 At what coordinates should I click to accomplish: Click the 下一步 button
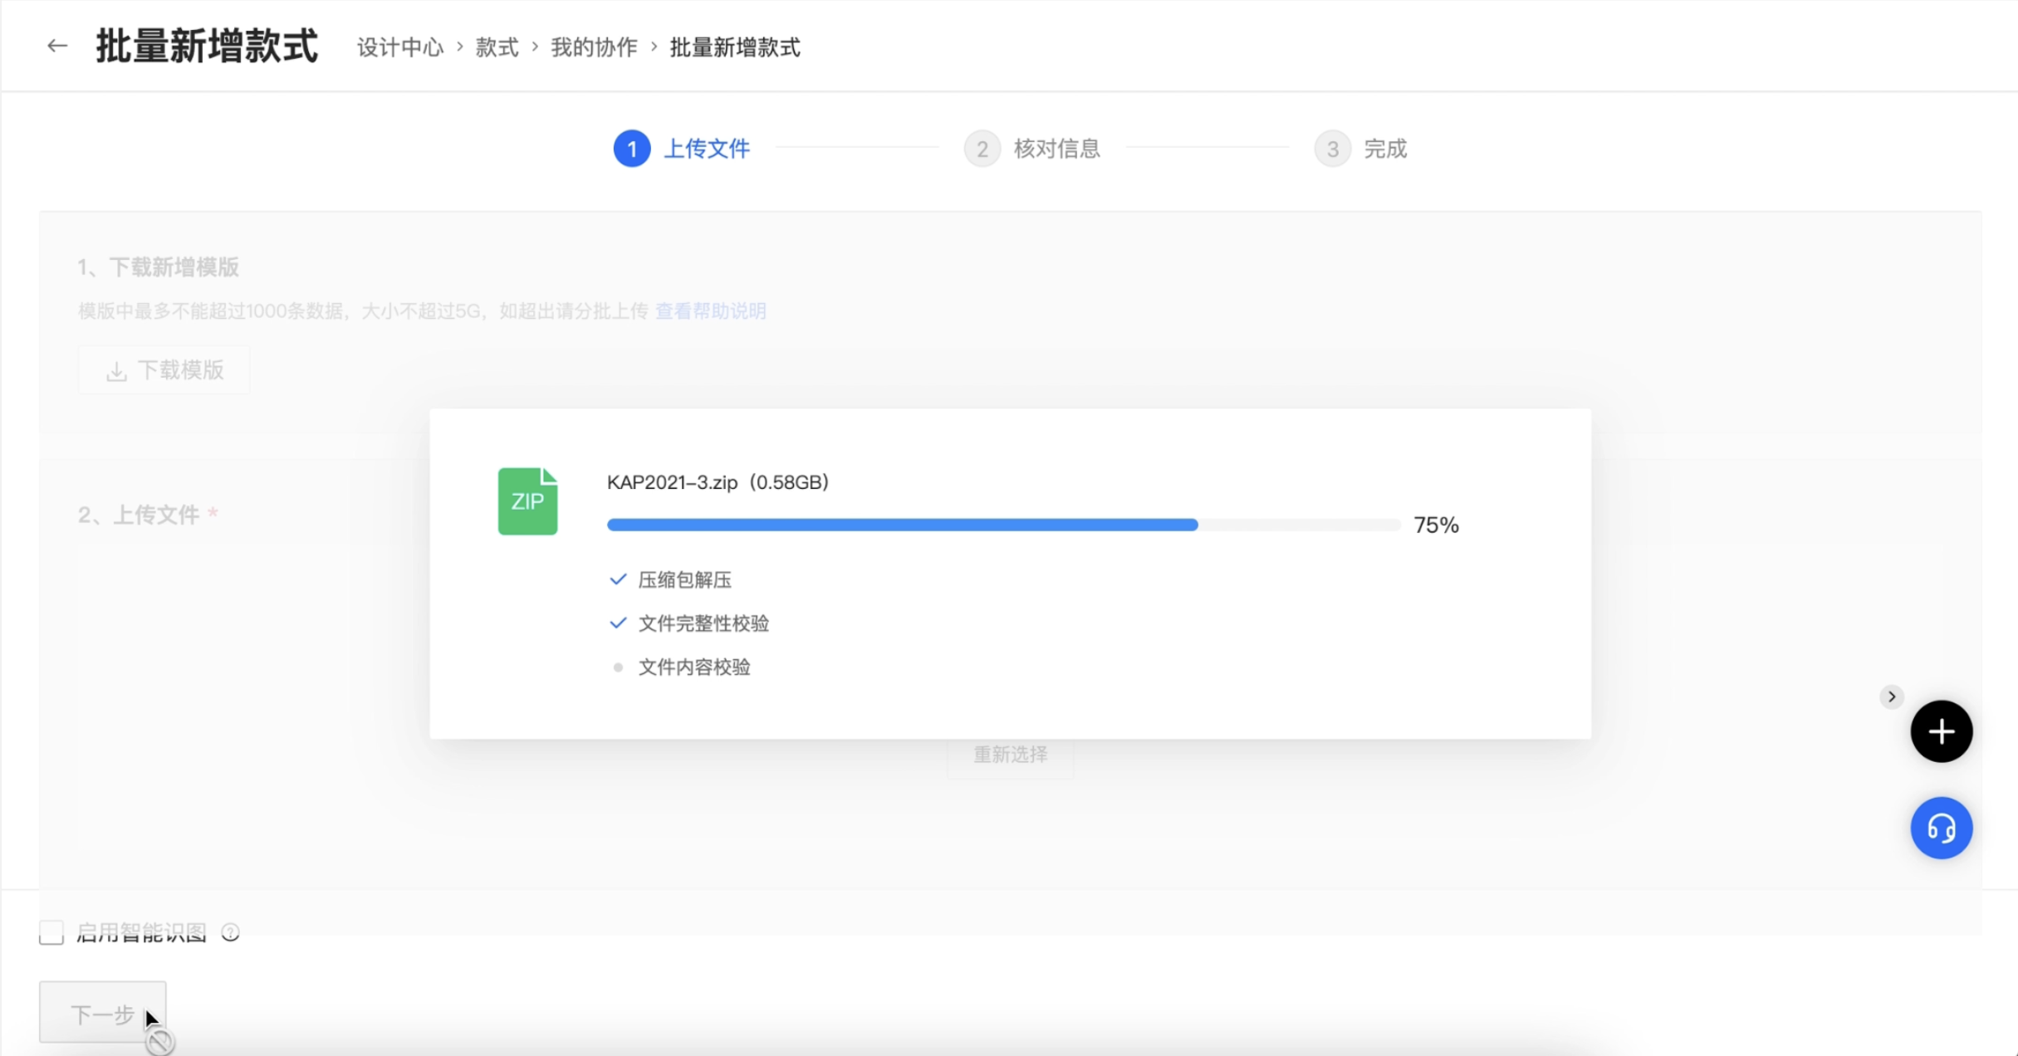click(x=102, y=1014)
